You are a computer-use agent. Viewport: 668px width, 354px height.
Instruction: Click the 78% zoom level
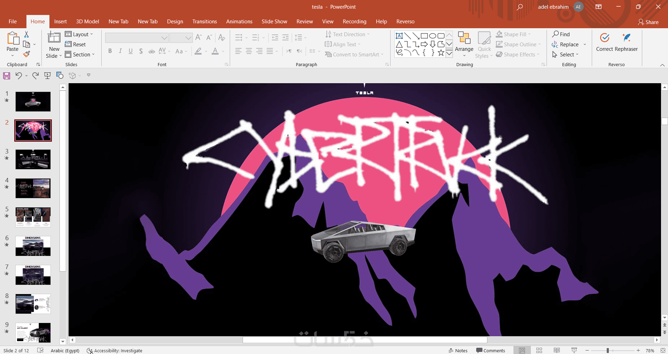click(650, 351)
